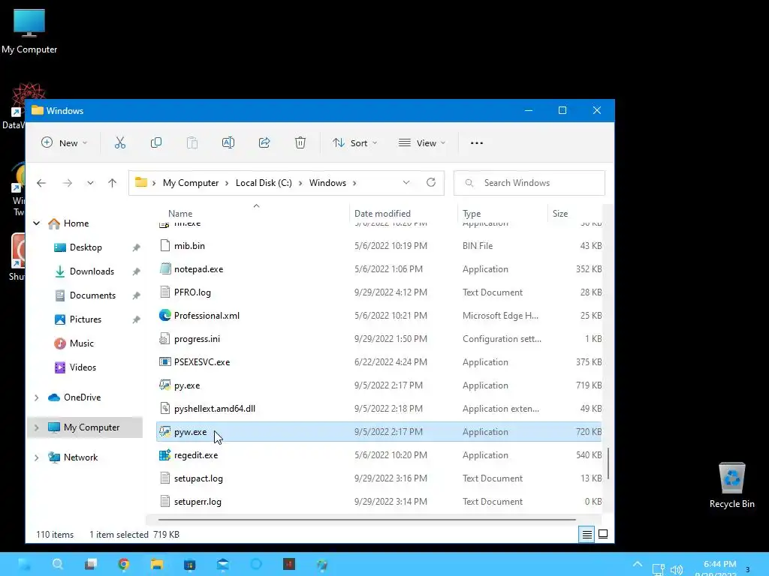This screenshot has width=769, height=576.
Task: Expand My Computer tree node
Action: pyautogui.click(x=37, y=427)
